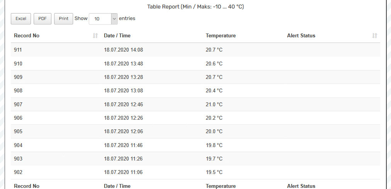Open the Show entries dropdown

tap(103, 18)
